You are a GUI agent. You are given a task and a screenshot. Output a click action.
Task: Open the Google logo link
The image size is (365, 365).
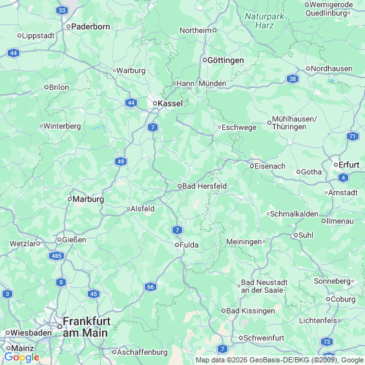(22, 357)
